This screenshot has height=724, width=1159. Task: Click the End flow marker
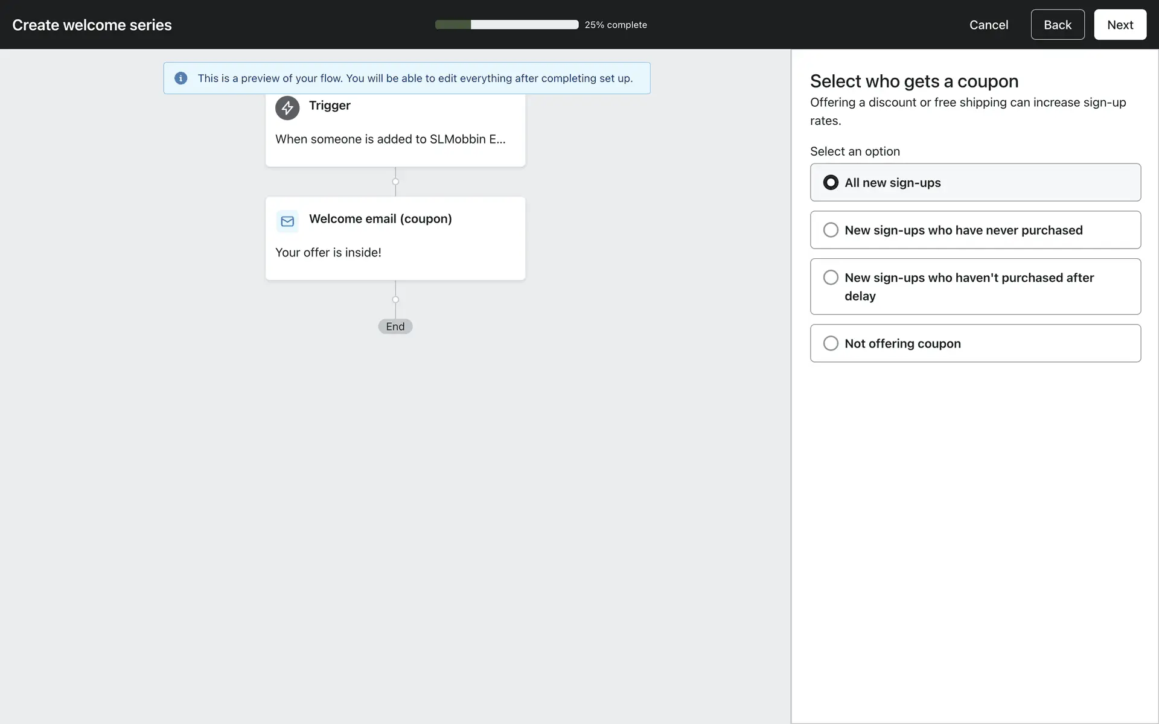395,326
